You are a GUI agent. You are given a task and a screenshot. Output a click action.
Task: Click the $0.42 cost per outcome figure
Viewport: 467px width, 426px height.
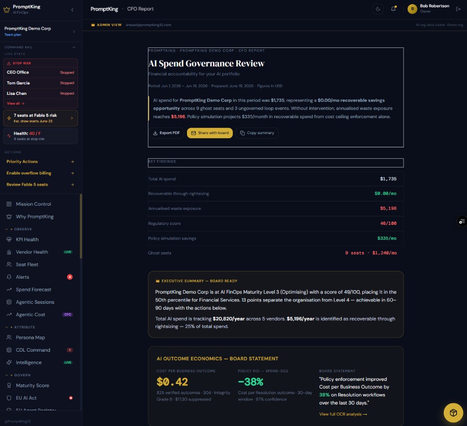pos(172,382)
